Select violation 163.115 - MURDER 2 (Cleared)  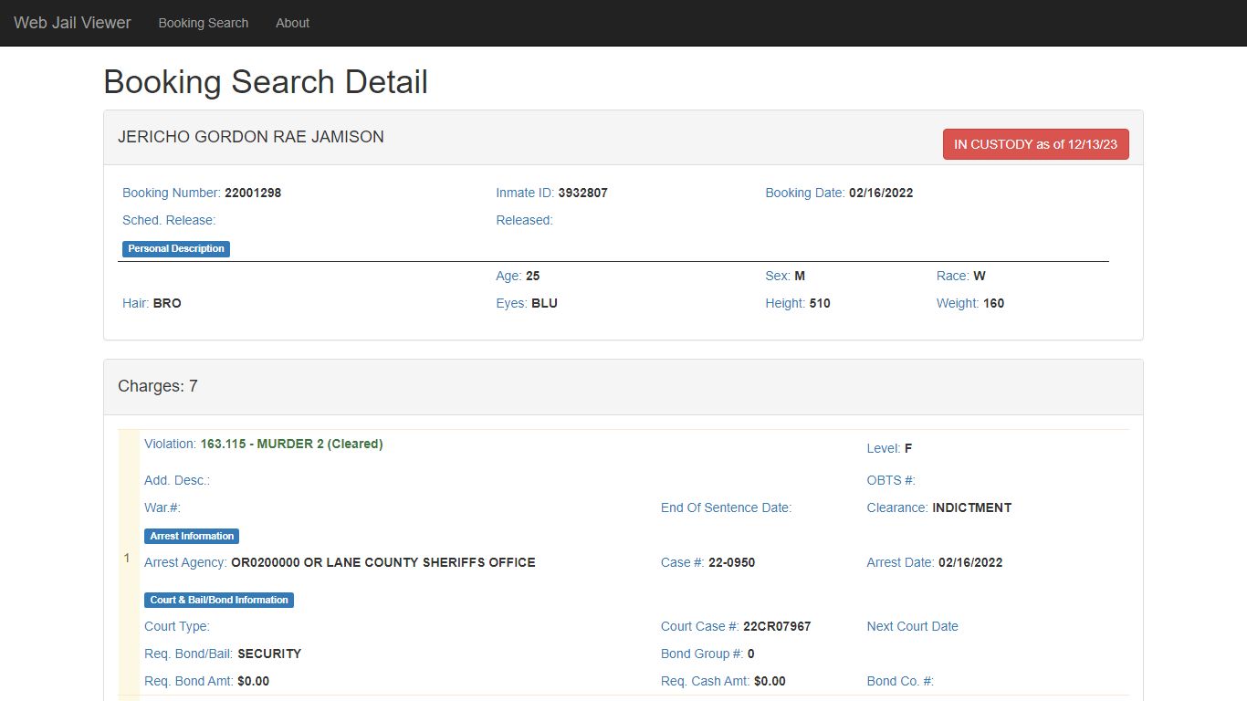(x=291, y=444)
